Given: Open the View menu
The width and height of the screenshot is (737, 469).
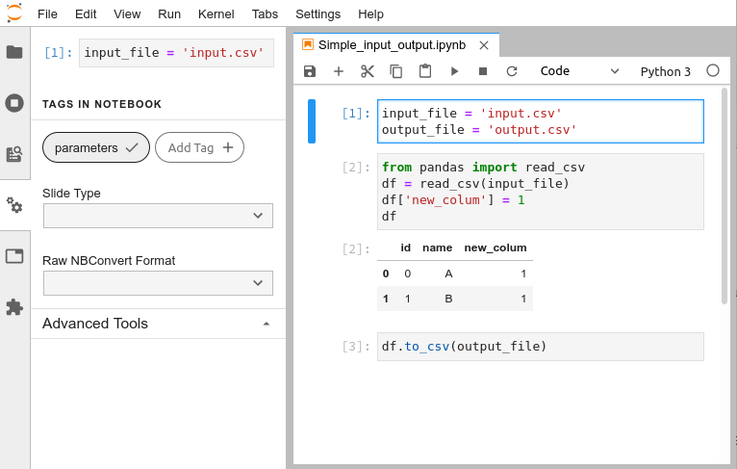Looking at the screenshot, I should (x=127, y=14).
